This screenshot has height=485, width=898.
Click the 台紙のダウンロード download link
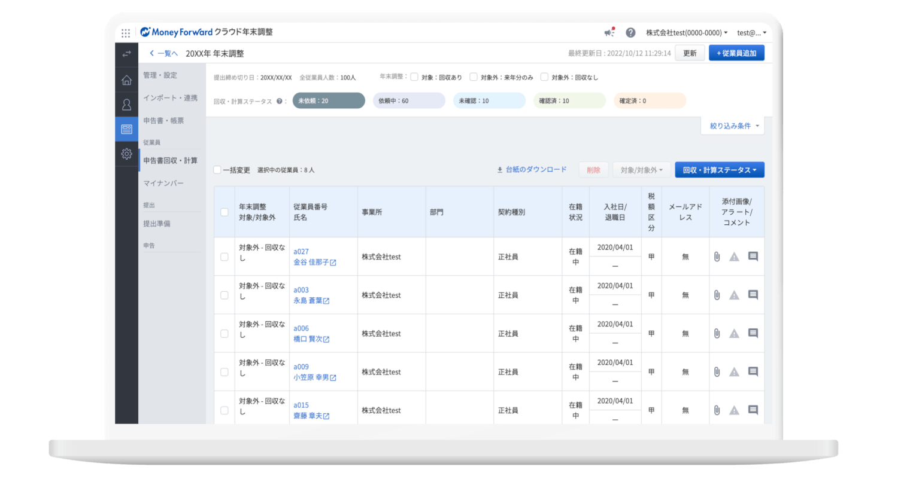[532, 169]
